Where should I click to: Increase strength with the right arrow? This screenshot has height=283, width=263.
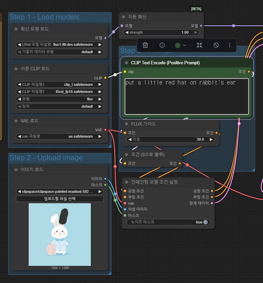click(x=195, y=33)
